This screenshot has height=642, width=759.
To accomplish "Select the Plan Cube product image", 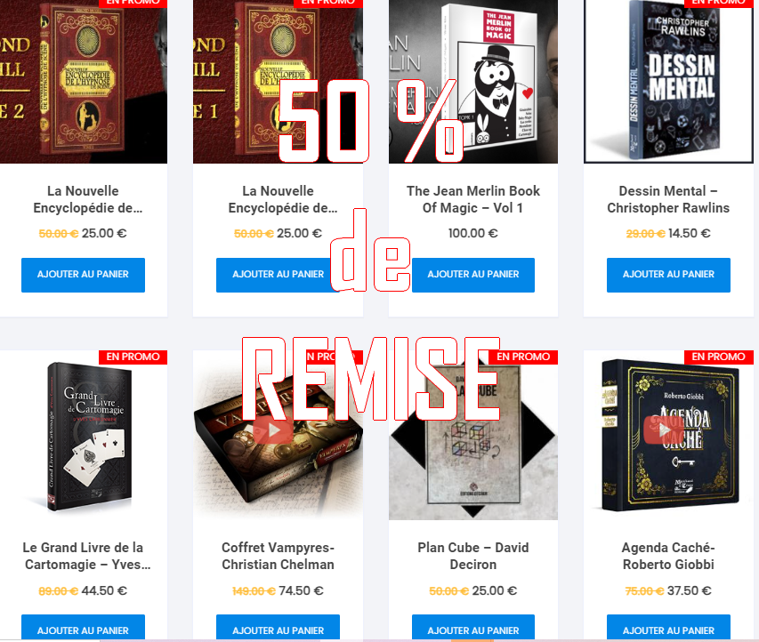I will 472,436.
